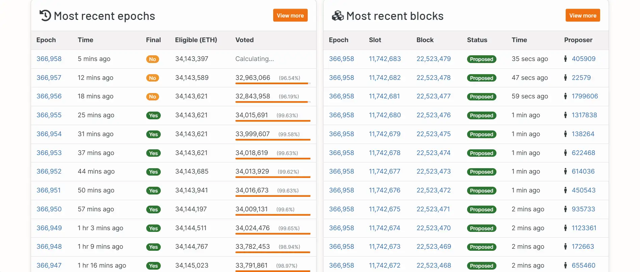The image size is (640, 272).
Task: Click the history icon beside Most recent epochs
Action: (45, 16)
